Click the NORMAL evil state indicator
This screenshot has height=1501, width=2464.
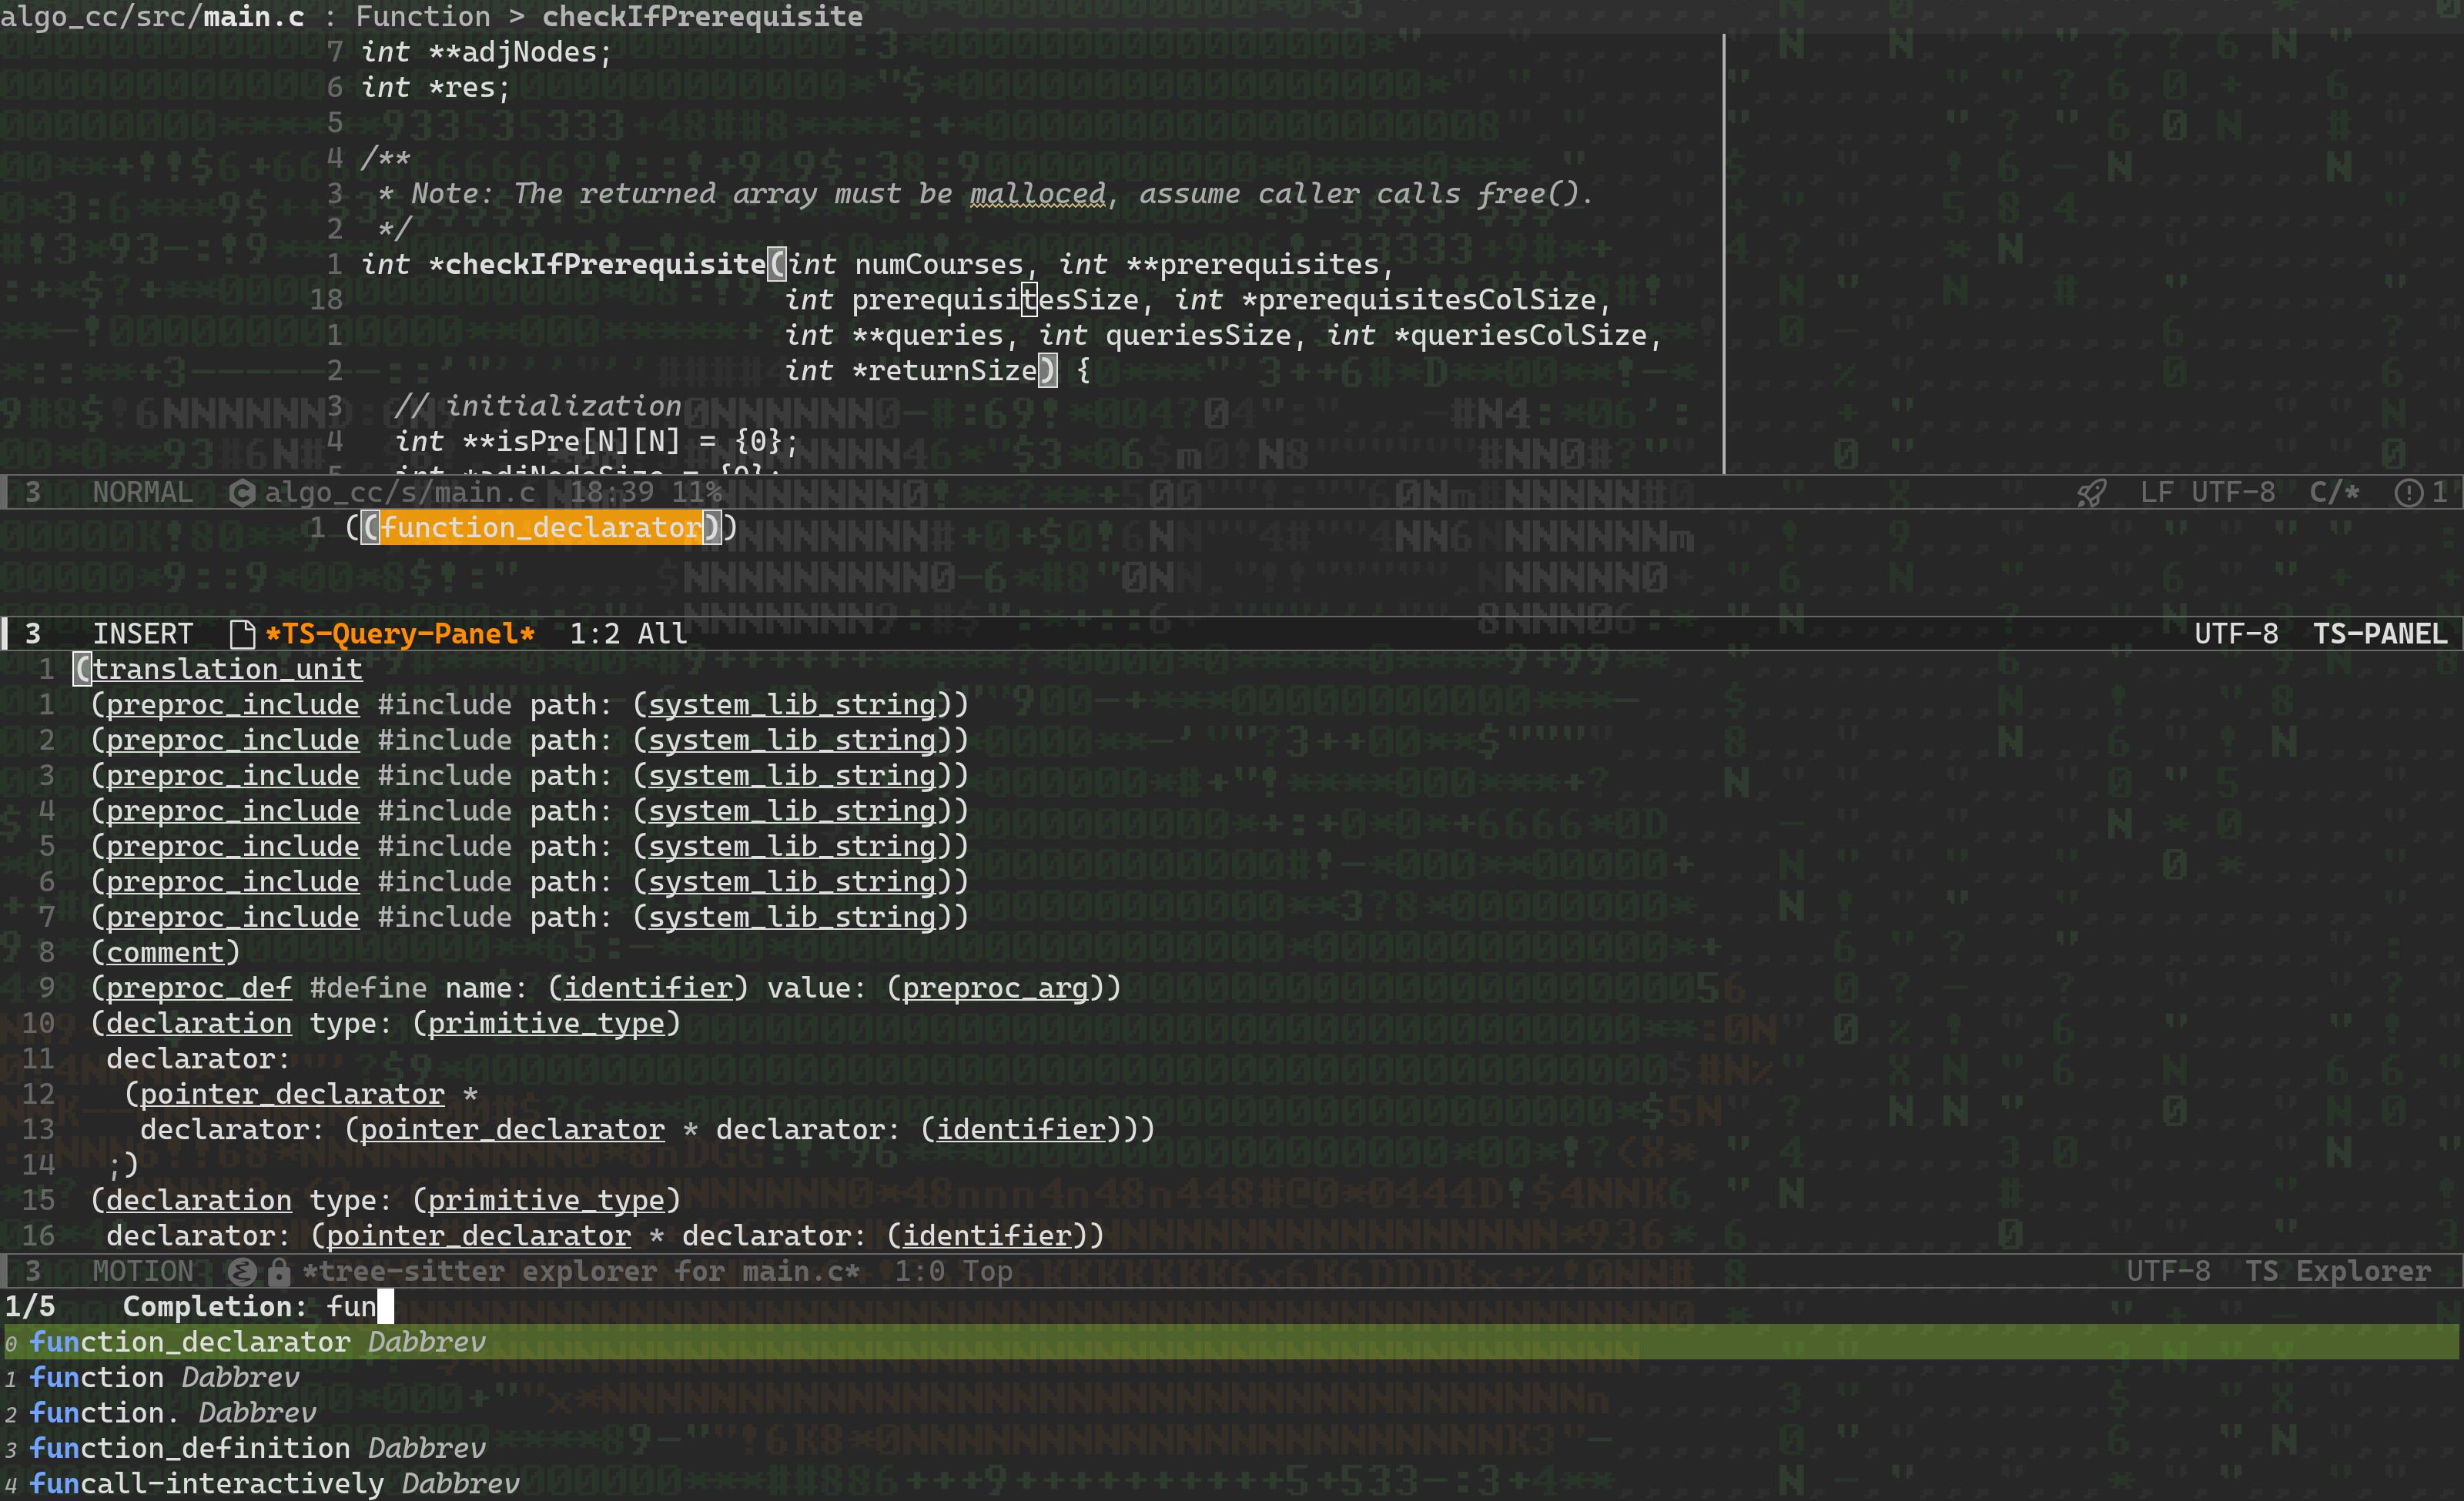[x=142, y=493]
